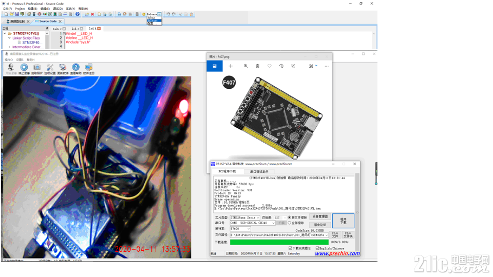Click the rotate icon in Photos toolbar

coord(281,66)
